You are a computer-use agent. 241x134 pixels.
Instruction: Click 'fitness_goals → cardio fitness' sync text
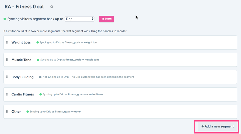[x=86, y=94]
